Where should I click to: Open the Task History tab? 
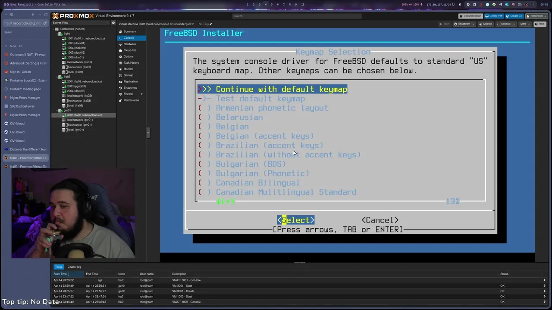point(131,63)
